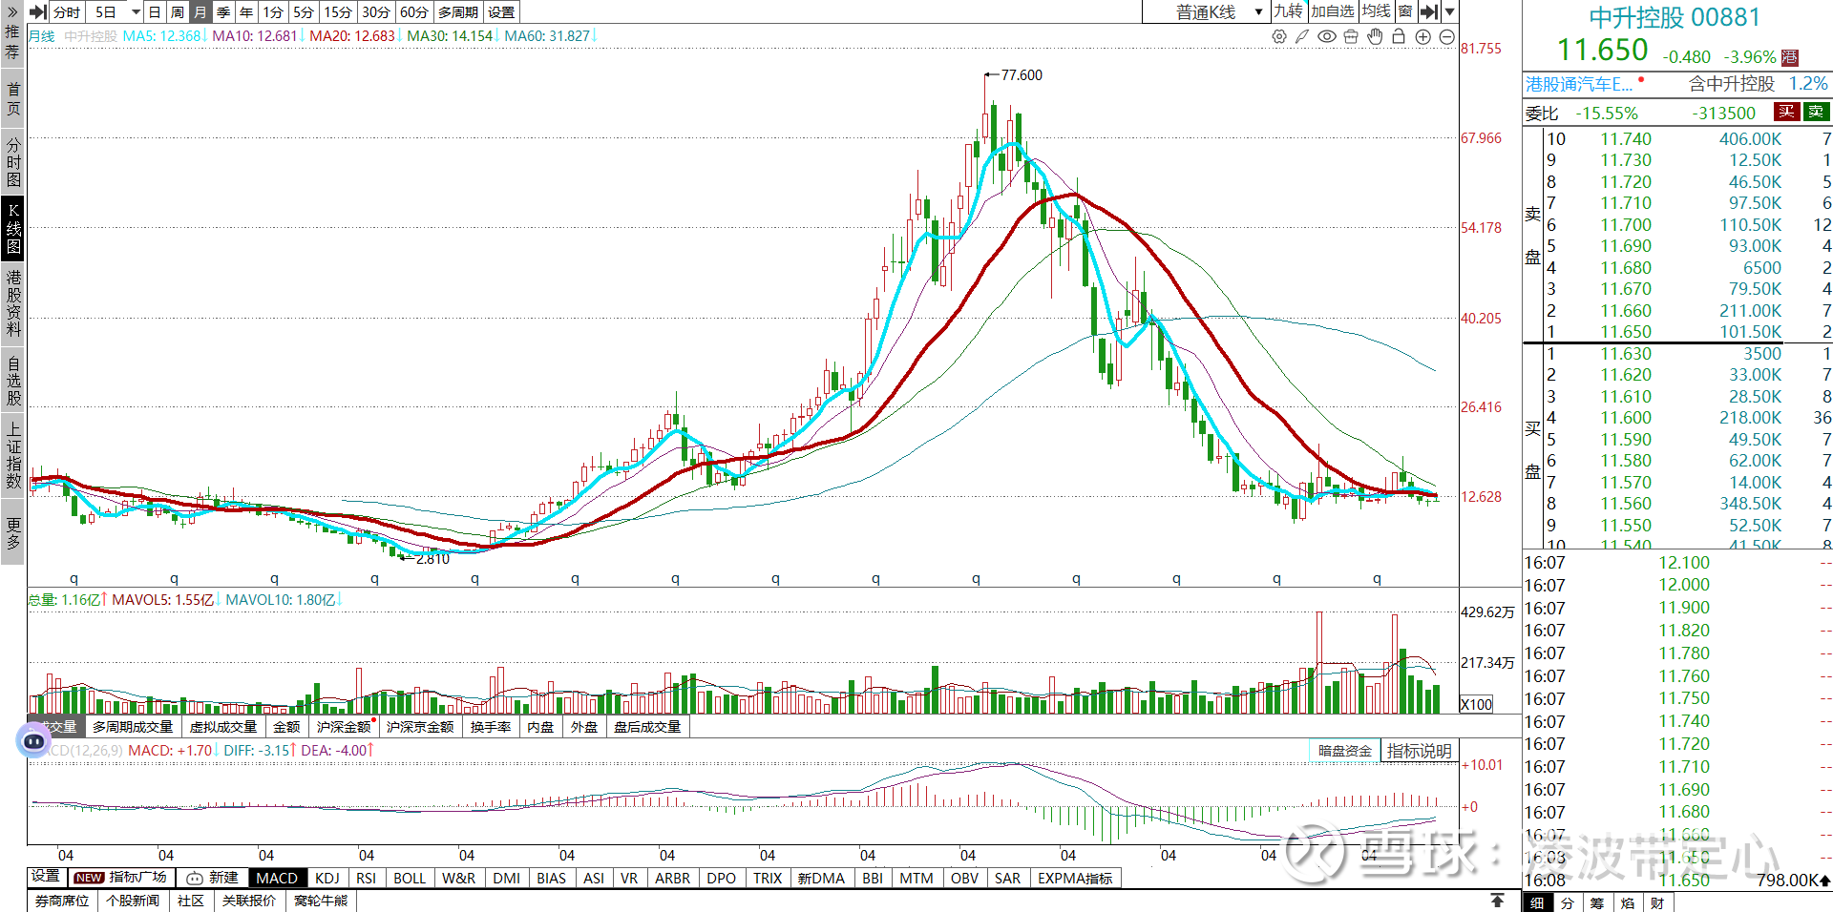
Task: Open 更多 in the left sidebar
Action: pos(12,534)
